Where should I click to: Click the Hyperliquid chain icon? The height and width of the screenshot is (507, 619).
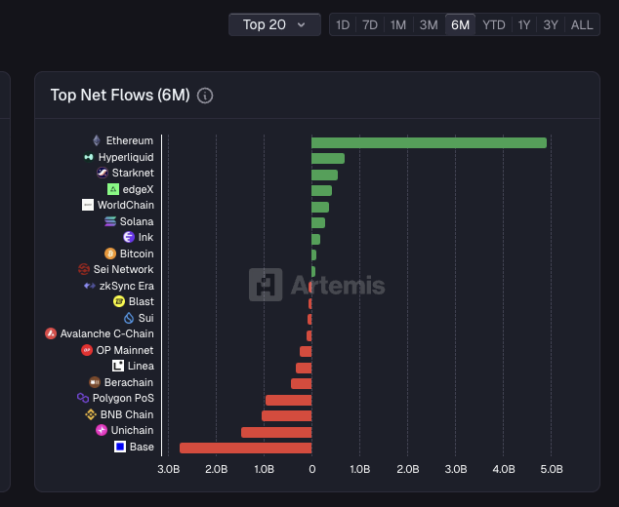pos(89,157)
